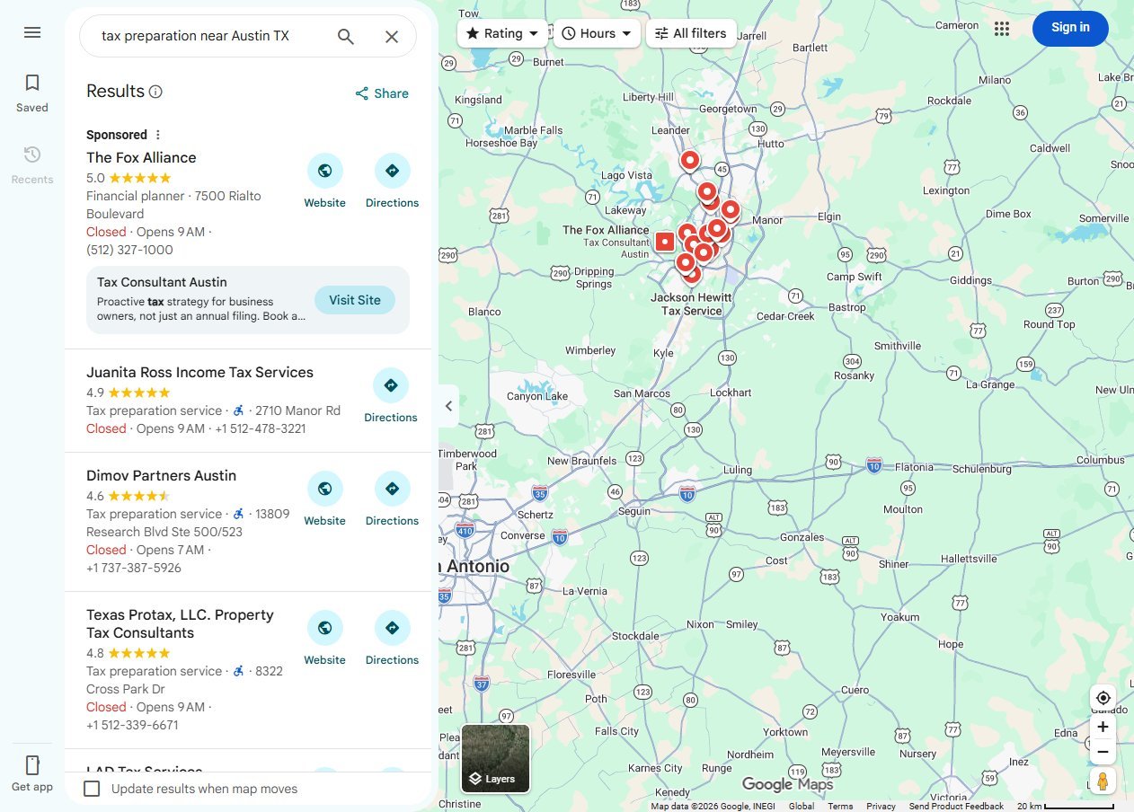Click the Global link in the footer
Image resolution: width=1134 pixels, height=812 pixels.
(x=802, y=806)
